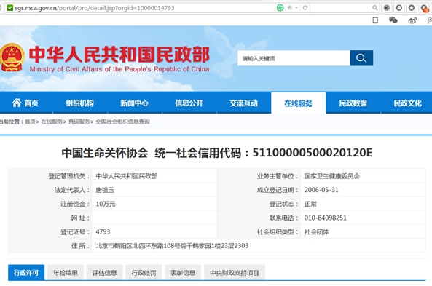The height and width of the screenshot is (286, 432).
Task: Click 在线服务 in the breadcrumb trail
Action: pos(52,122)
